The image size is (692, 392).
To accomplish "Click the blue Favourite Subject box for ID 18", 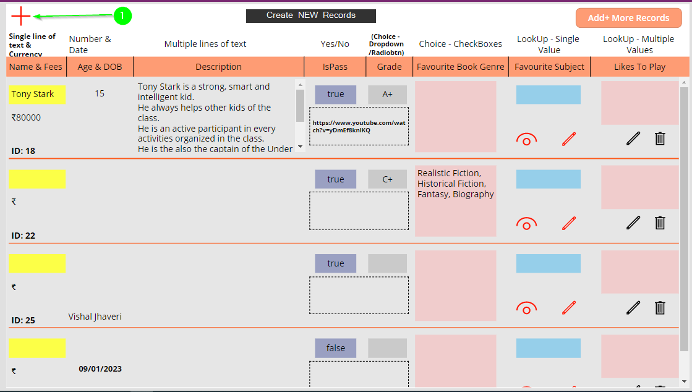I will (x=548, y=95).
